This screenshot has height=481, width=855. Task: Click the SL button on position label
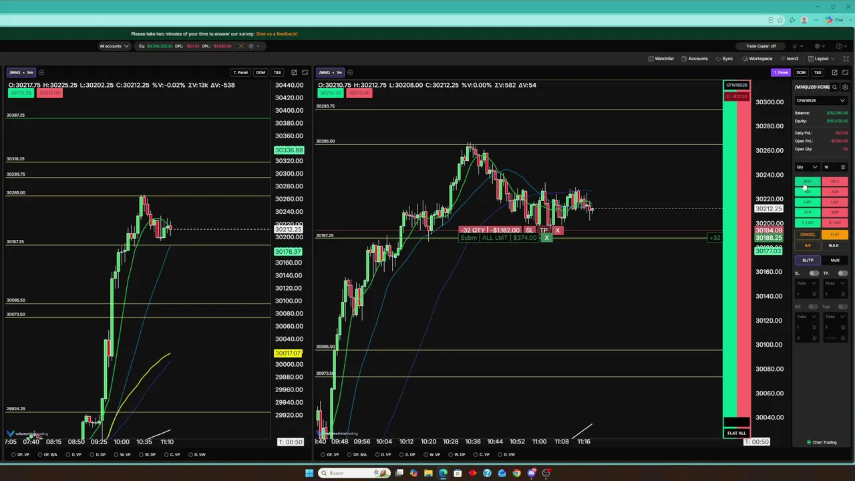click(529, 230)
